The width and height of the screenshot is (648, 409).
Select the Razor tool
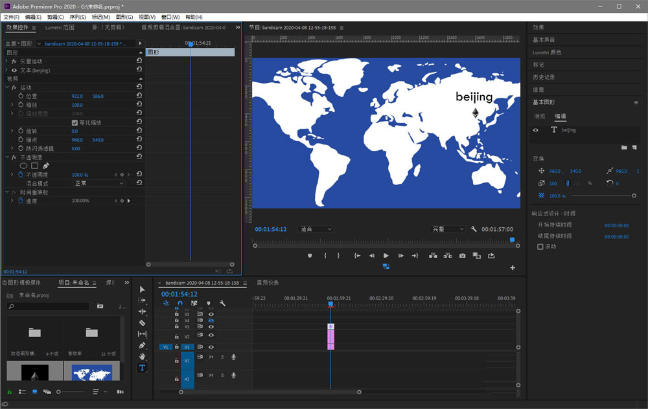tap(142, 323)
